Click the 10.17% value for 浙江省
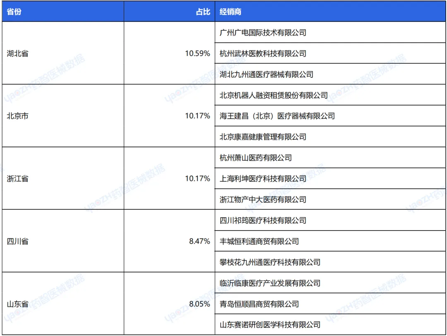 click(197, 178)
